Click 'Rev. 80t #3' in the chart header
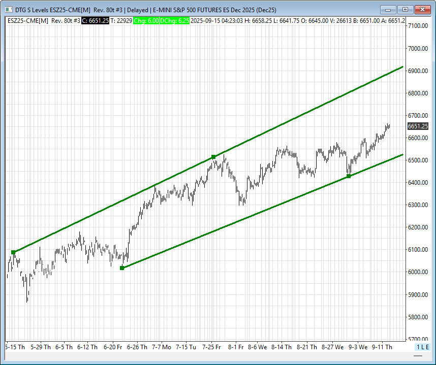 (x=66, y=20)
